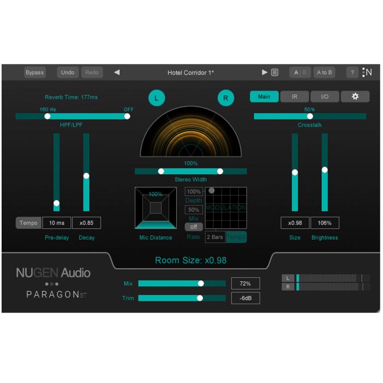The width and height of the screenshot is (383, 383).
Task: Click the NUGEN N logo icon
Action: 367,72
